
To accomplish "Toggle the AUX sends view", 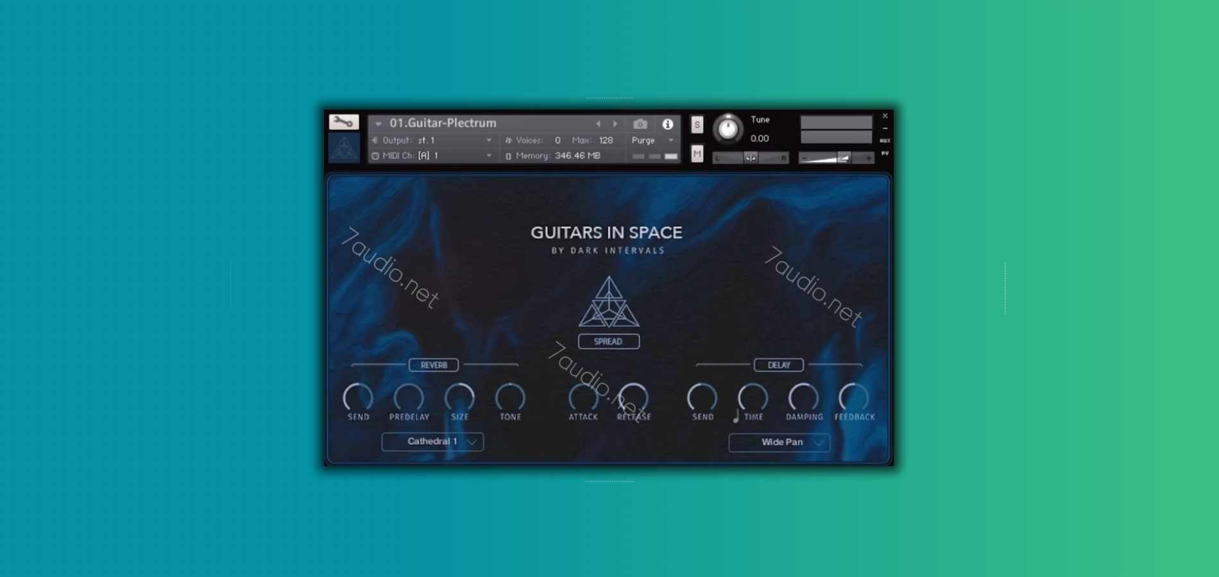I will pos(885,140).
